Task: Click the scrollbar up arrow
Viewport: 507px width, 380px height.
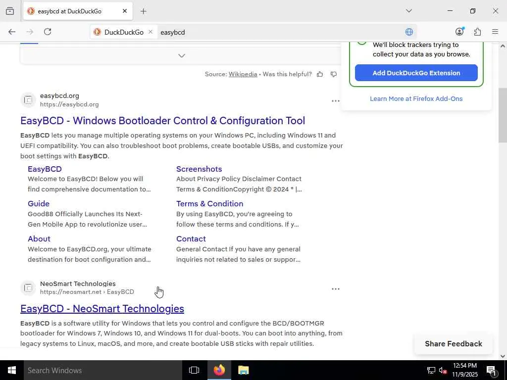Action: [503, 46]
